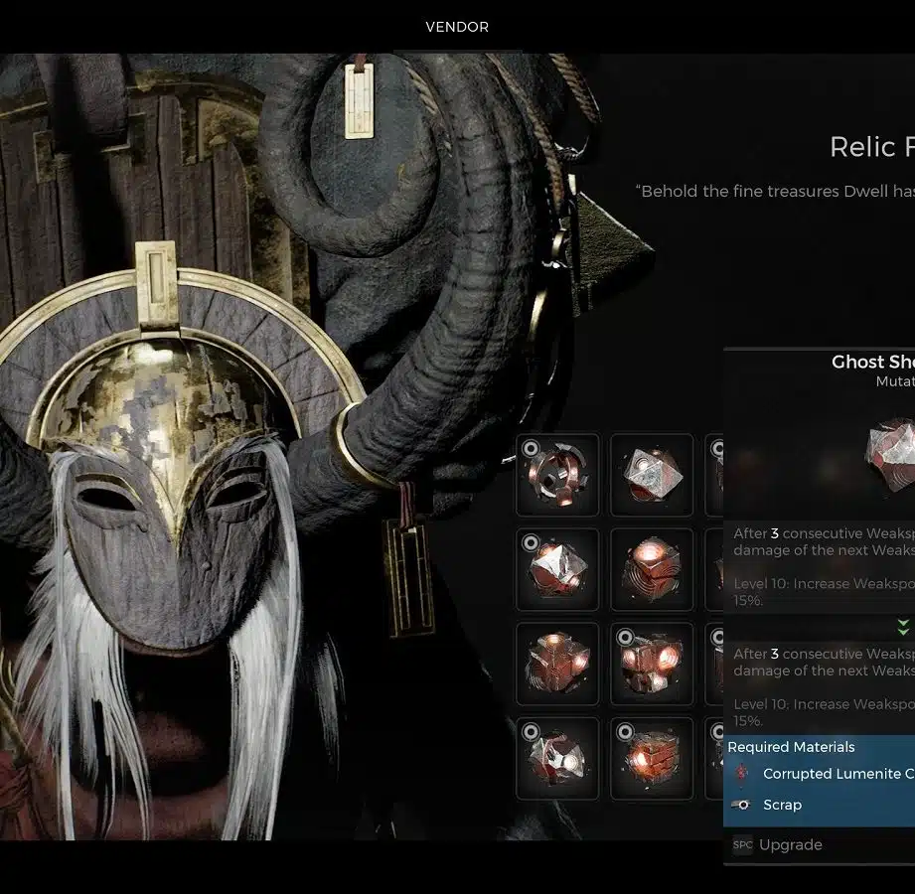
Task: Click Upgrade to upgrade the mutator
Action: tap(778, 844)
